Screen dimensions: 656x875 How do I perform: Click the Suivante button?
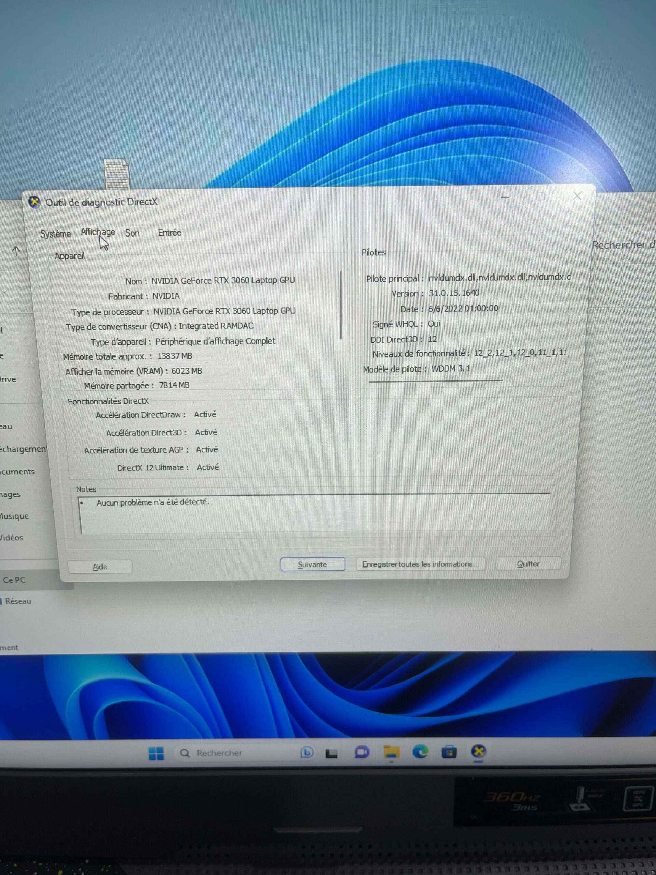[x=312, y=565]
